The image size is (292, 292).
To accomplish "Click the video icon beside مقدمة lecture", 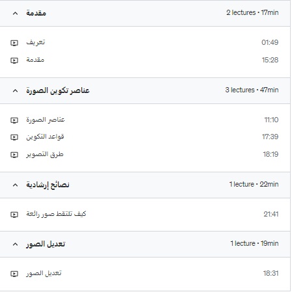I will (x=14, y=60).
